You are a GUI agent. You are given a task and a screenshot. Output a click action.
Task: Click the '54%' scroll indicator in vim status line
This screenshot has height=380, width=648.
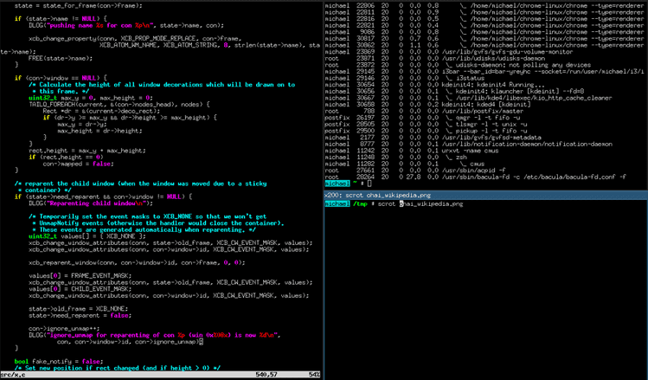pyautogui.click(x=315, y=375)
